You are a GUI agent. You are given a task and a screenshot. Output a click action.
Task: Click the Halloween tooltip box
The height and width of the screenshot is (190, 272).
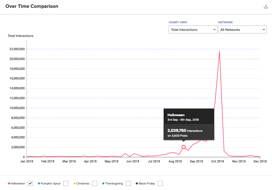coord(189,124)
